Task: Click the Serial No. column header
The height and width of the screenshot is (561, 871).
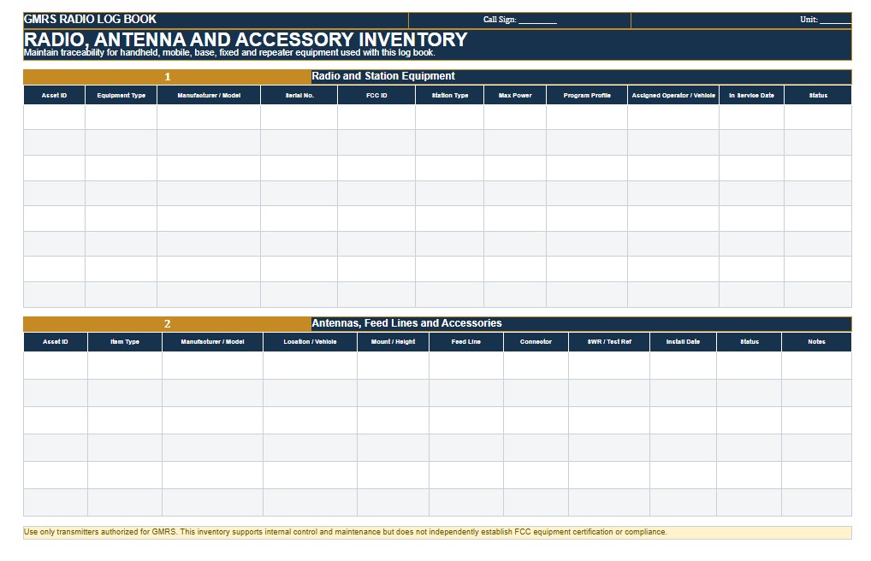Action: tap(299, 95)
